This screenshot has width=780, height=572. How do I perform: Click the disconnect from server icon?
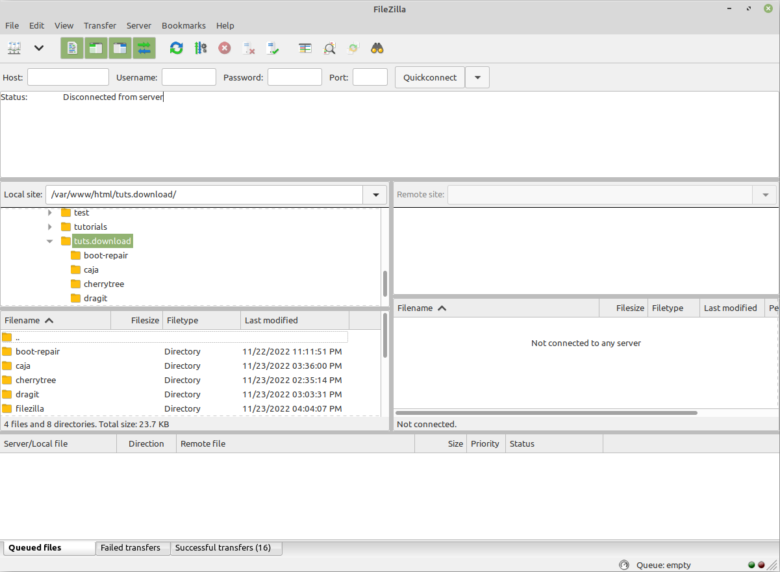pyautogui.click(x=248, y=48)
